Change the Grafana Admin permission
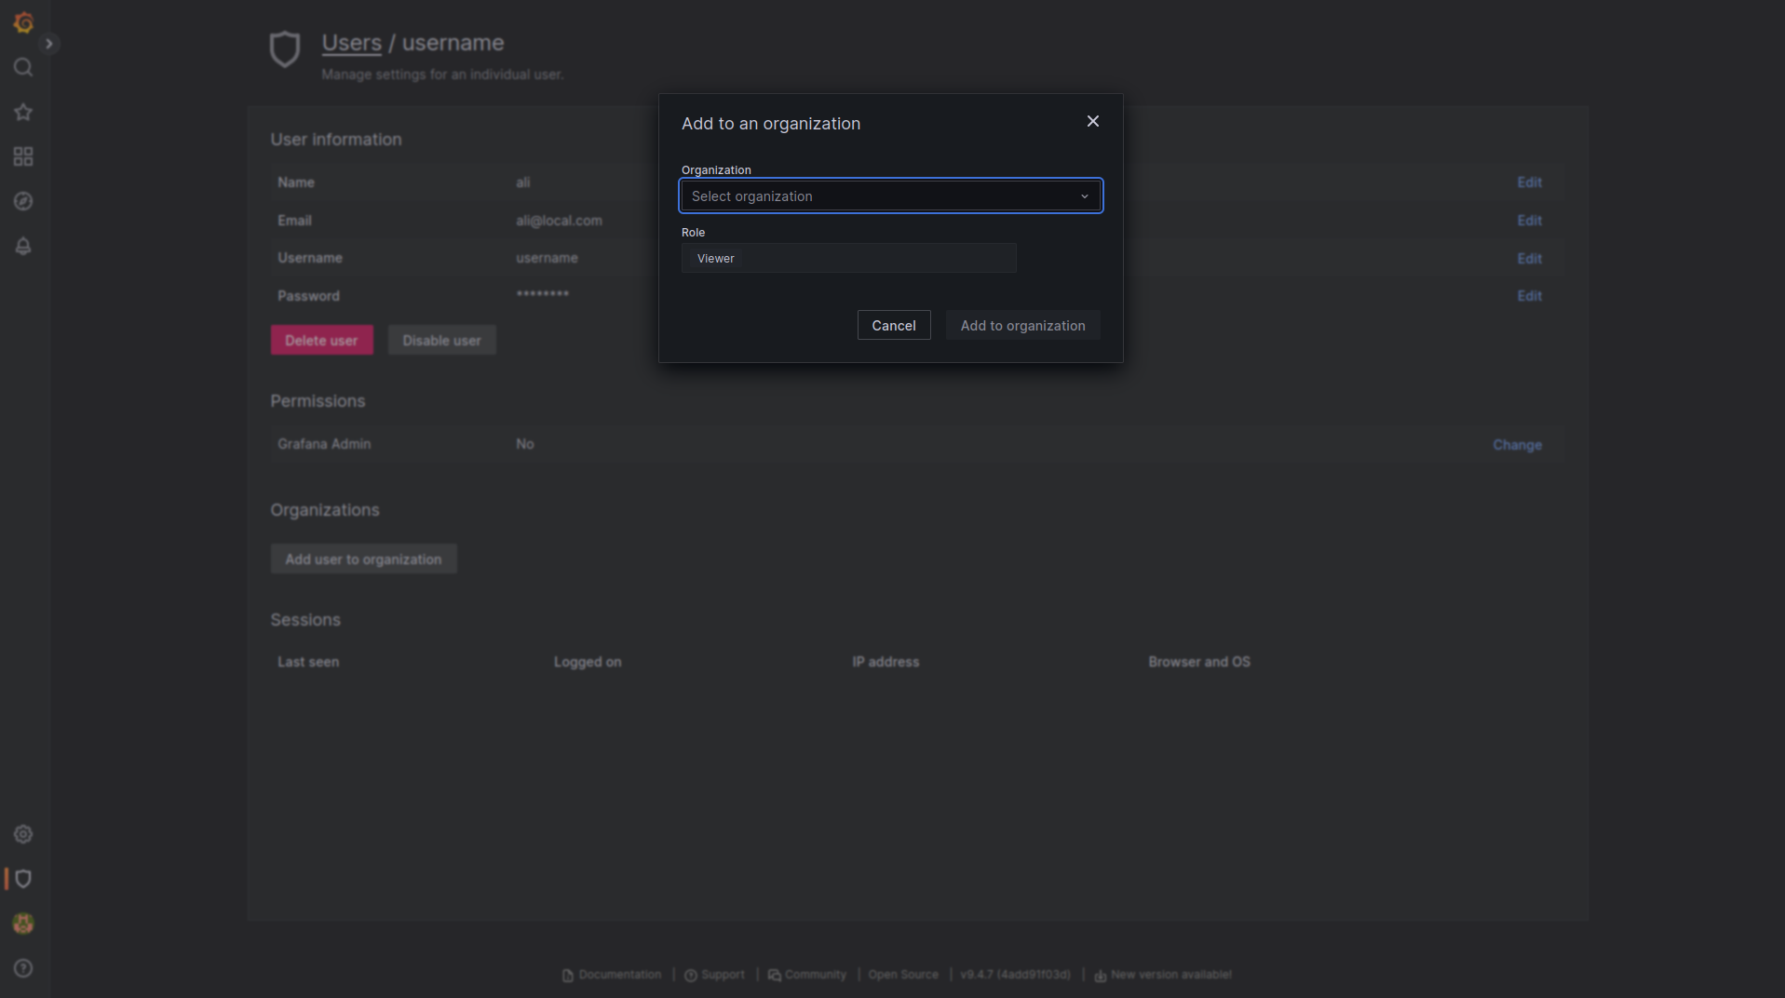The image size is (1785, 998). pyautogui.click(x=1518, y=445)
